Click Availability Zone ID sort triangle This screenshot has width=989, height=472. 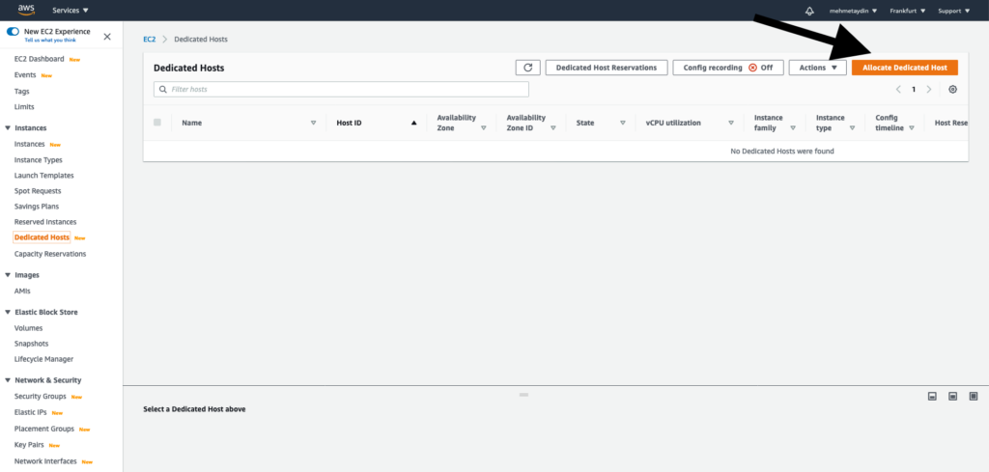tap(553, 128)
